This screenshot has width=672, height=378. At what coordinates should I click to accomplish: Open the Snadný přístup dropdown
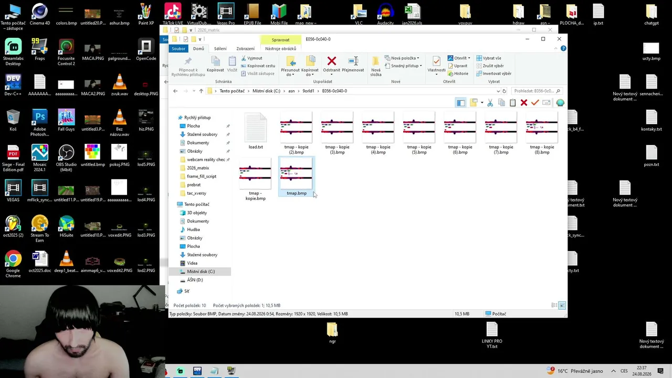403,66
